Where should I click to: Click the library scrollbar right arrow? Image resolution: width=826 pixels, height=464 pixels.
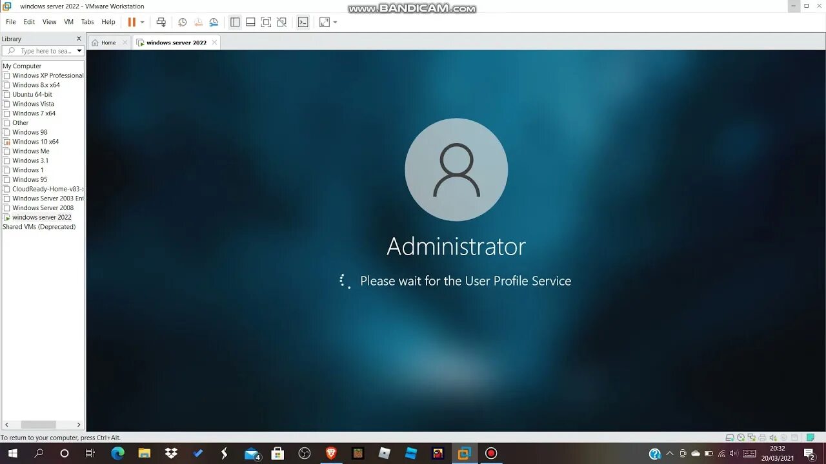point(79,425)
